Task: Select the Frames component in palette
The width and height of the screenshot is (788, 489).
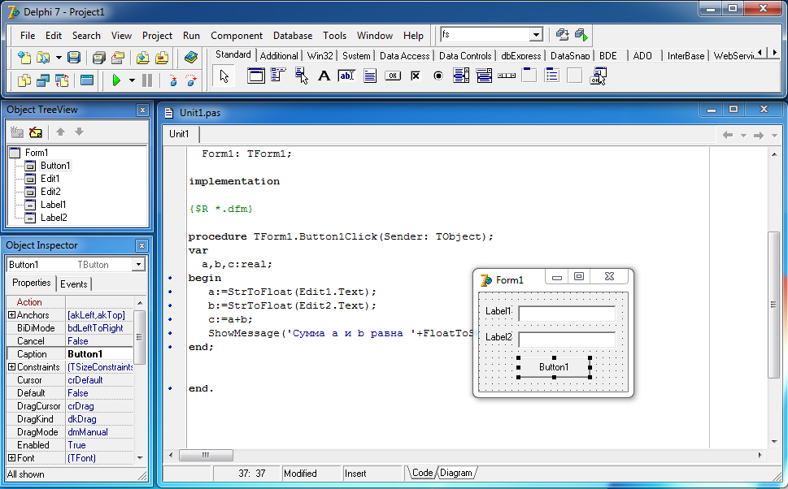Action: coord(256,76)
